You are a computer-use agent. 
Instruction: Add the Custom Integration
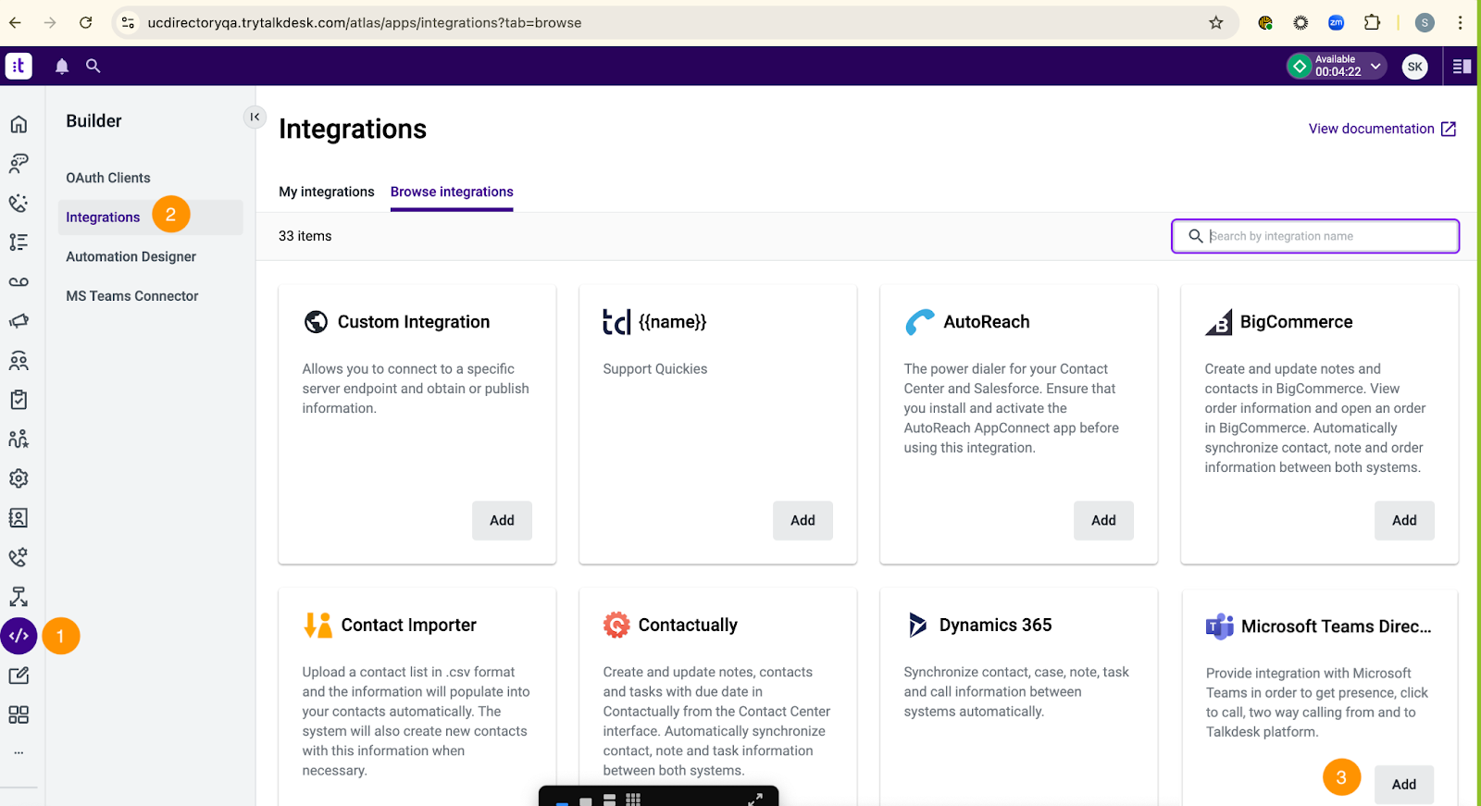pyautogui.click(x=502, y=520)
